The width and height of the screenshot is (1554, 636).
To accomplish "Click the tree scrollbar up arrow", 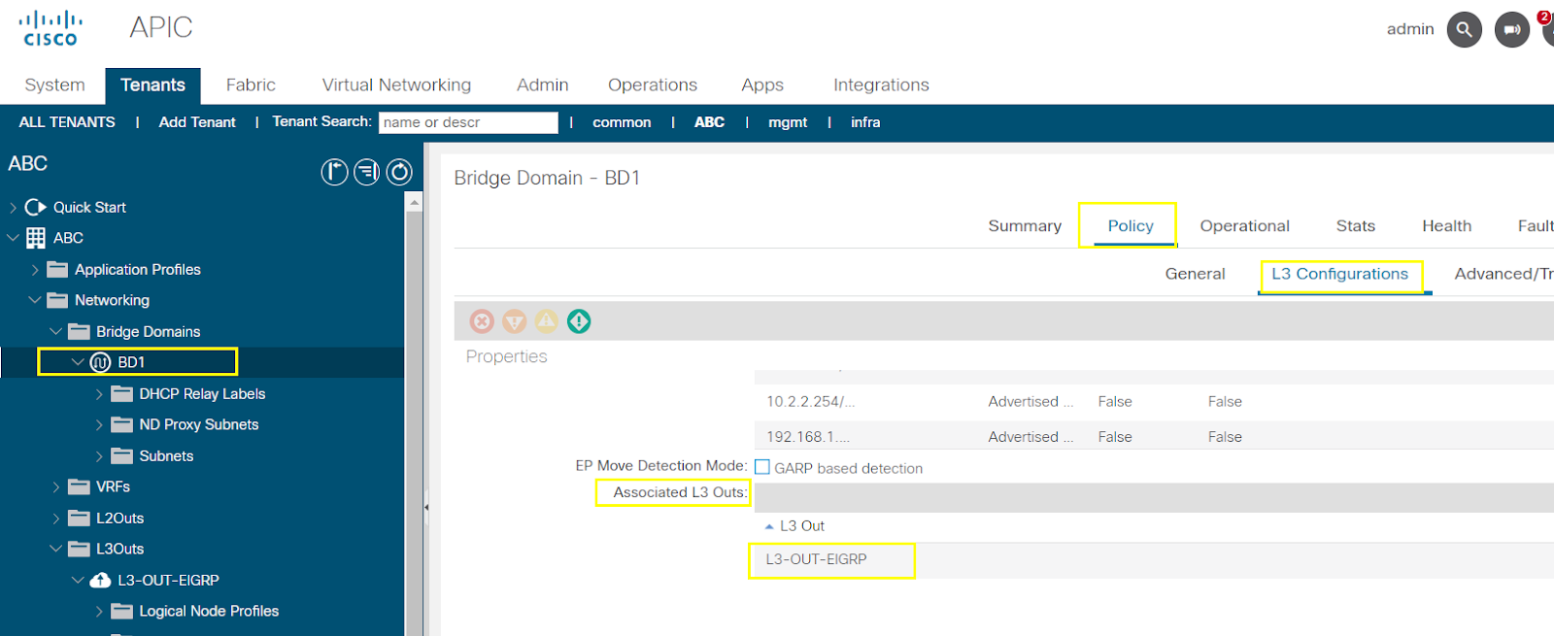I will (415, 202).
